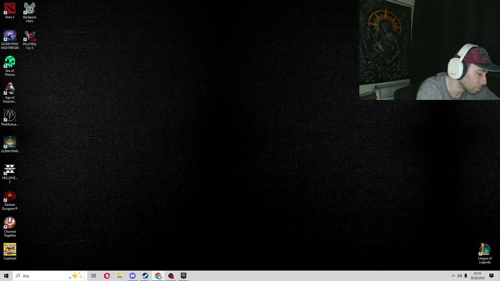
Task: Open the OBS recording app in taskbar
Action: tap(171, 276)
